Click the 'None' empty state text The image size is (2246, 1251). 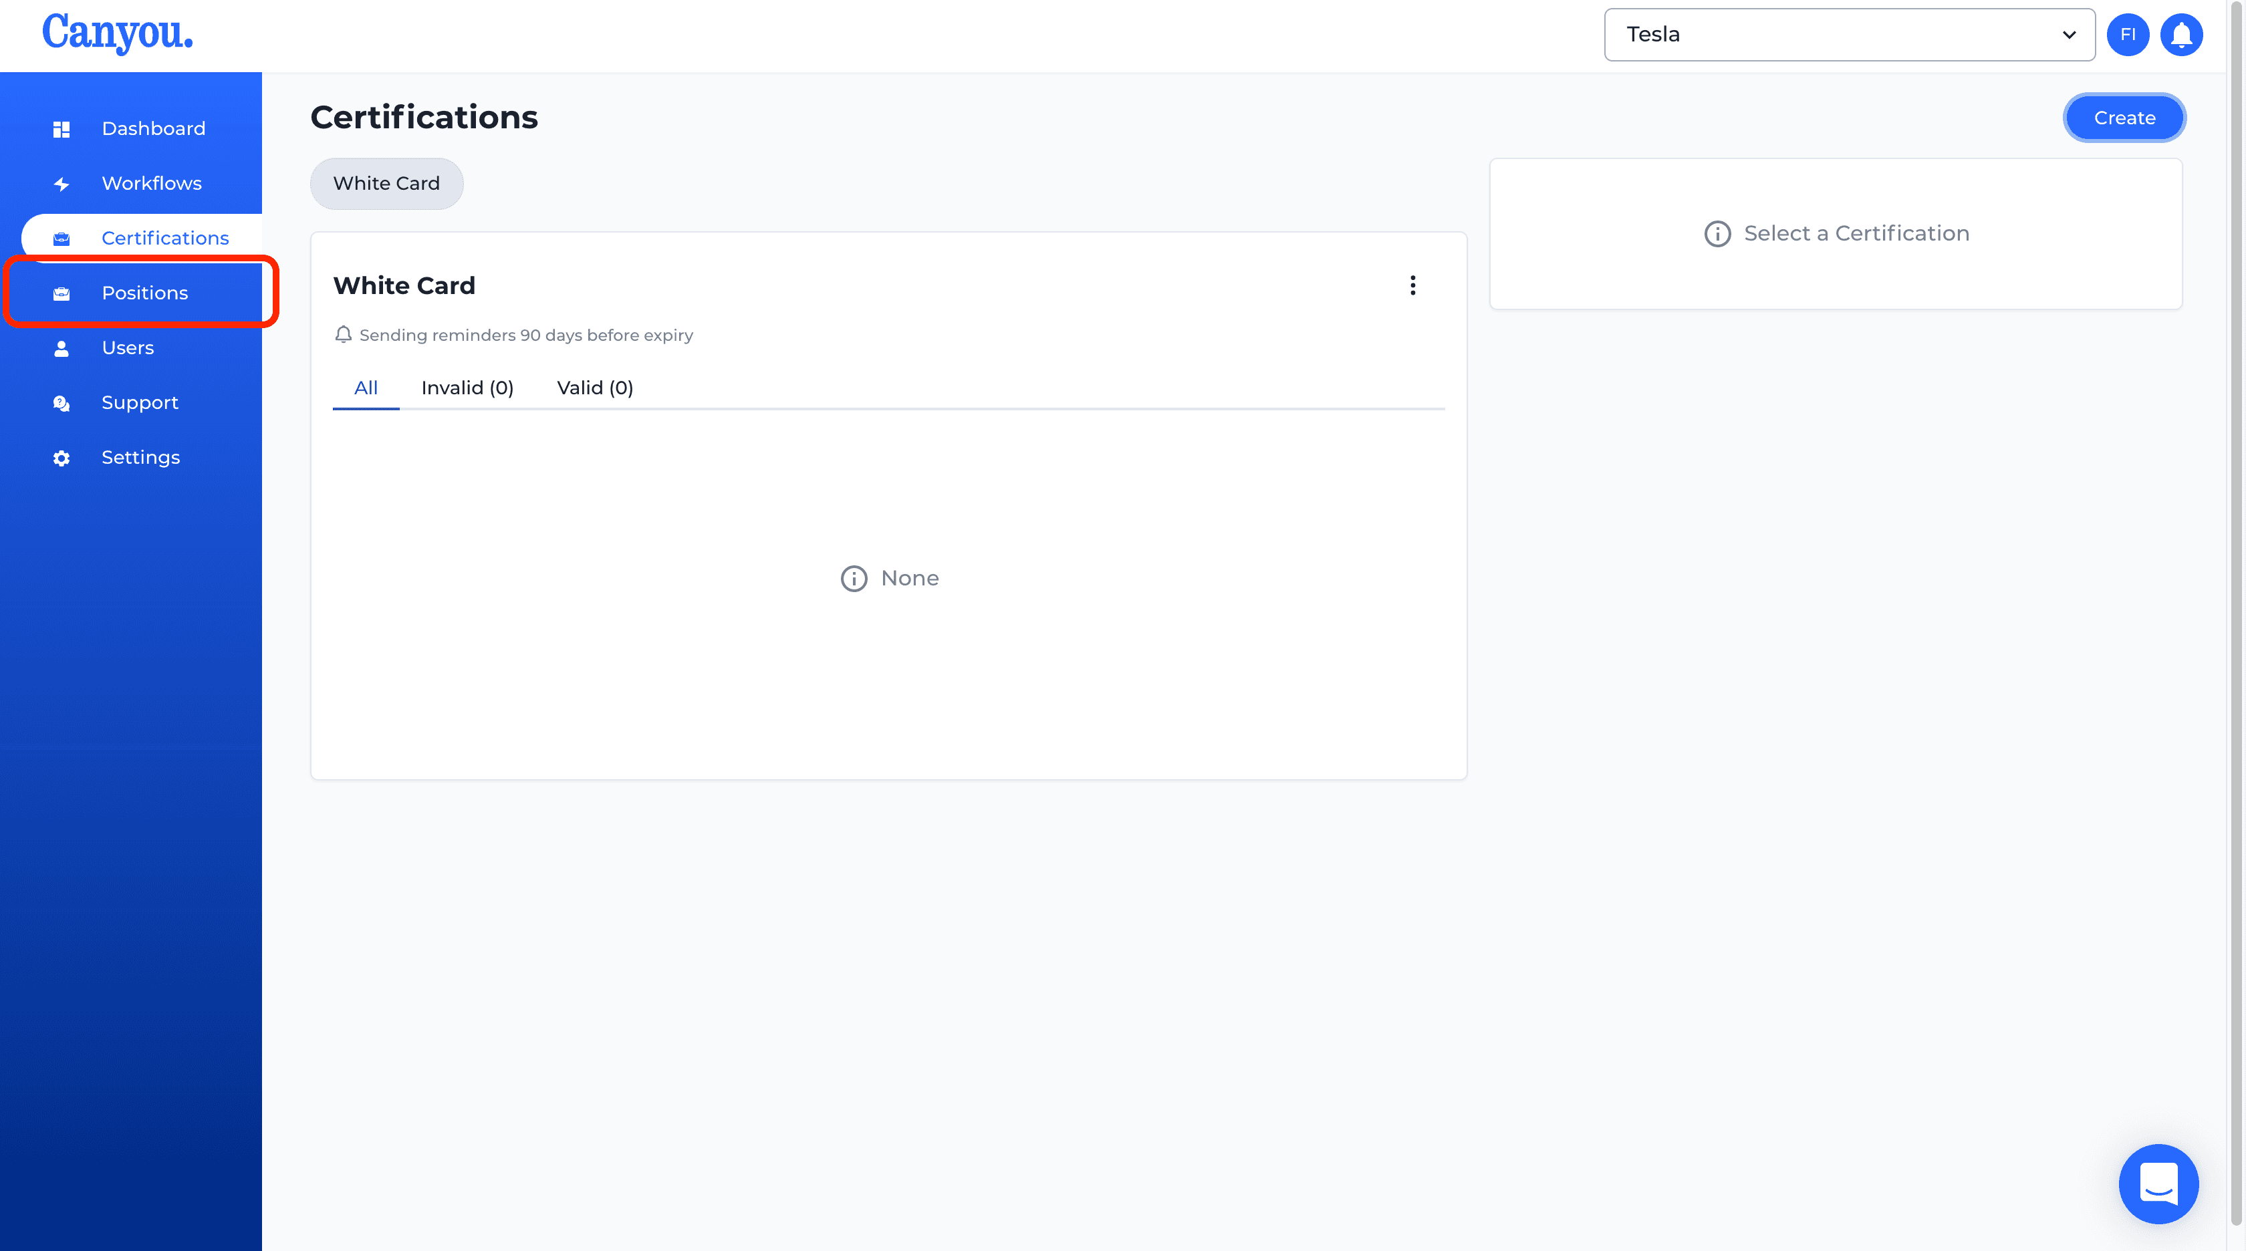point(909,578)
